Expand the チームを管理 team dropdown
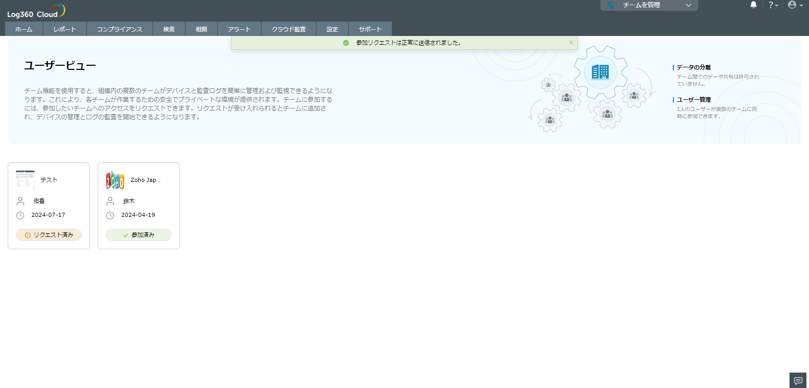Viewport: 809px width, 388px height. [x=649, y=5]
